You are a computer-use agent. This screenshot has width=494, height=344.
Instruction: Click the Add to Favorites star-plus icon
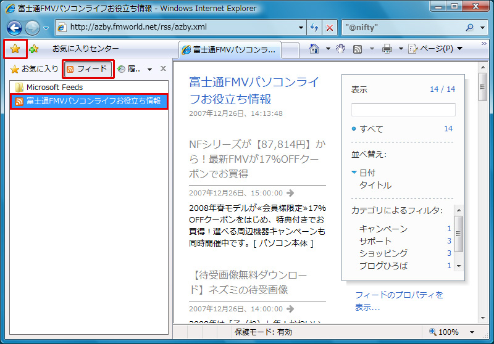click(33, 49)
